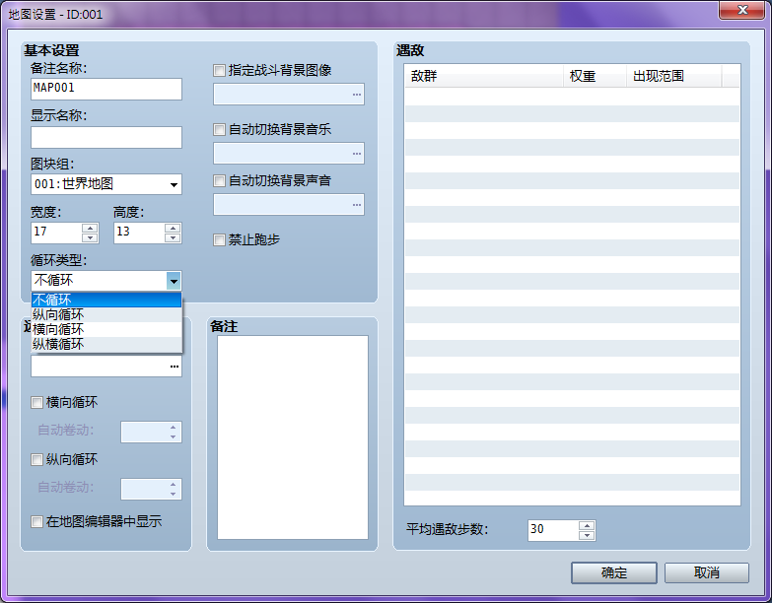Enable parallax 纵向循环 checkbox
Image resolution: width=772 pixels, height=603 pixels.
click(36, 460)
